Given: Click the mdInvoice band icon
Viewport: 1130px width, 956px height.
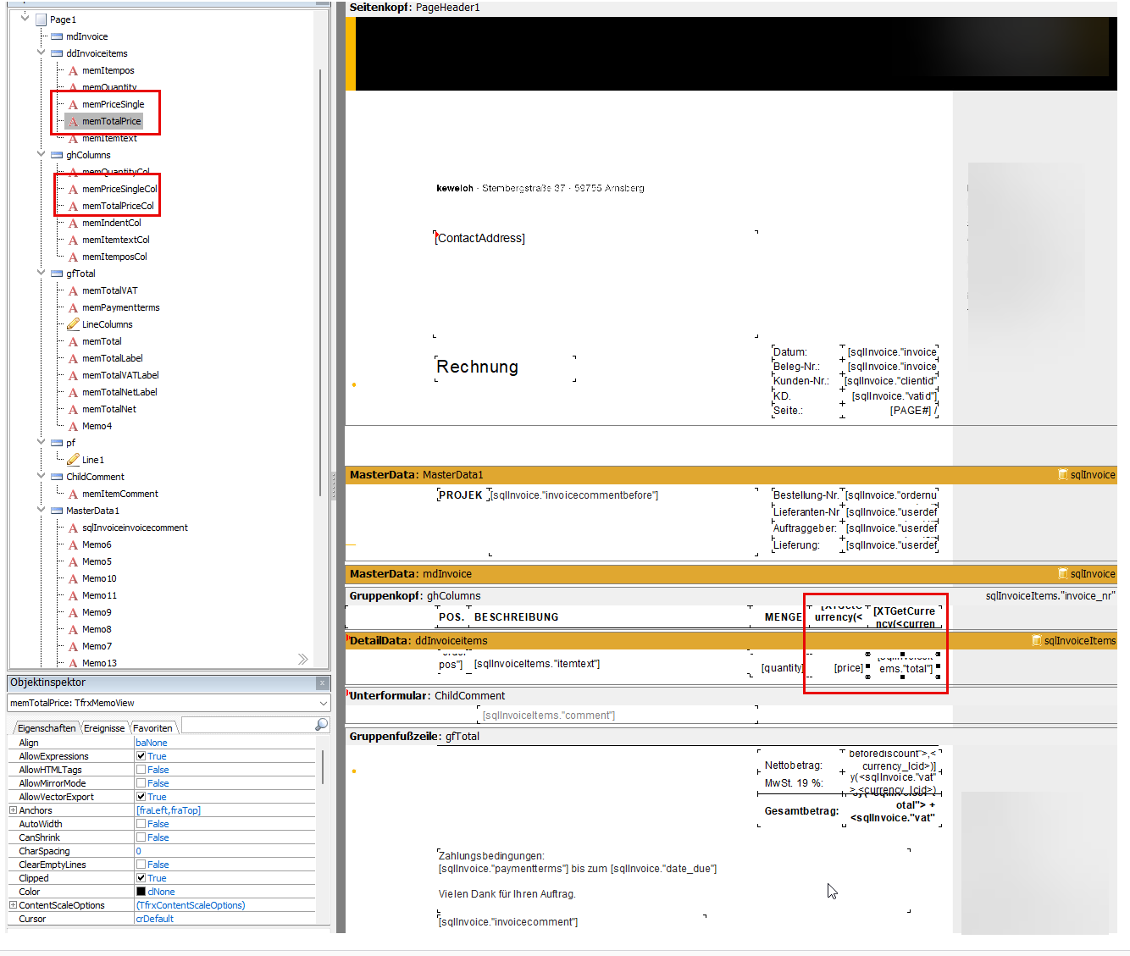Looking at the screenshot, I should tap(57, 36).
